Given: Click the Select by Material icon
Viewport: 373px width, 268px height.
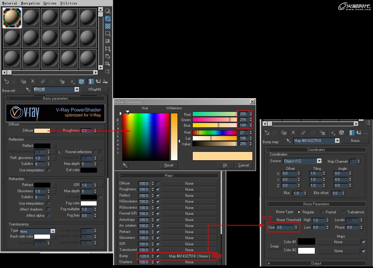Looking at the screenshot, I should (x=108, y=64).
